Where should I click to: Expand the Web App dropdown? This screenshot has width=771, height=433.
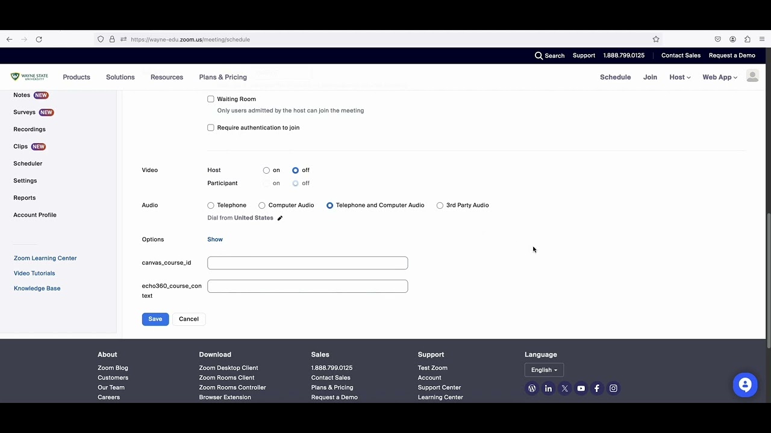(x=720, y=77)
